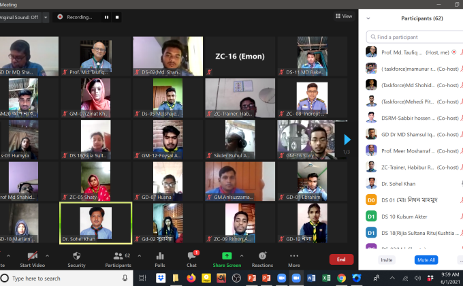The image size is (463, 286).
Task: Open the More options menu
Action: pos(293,257)
